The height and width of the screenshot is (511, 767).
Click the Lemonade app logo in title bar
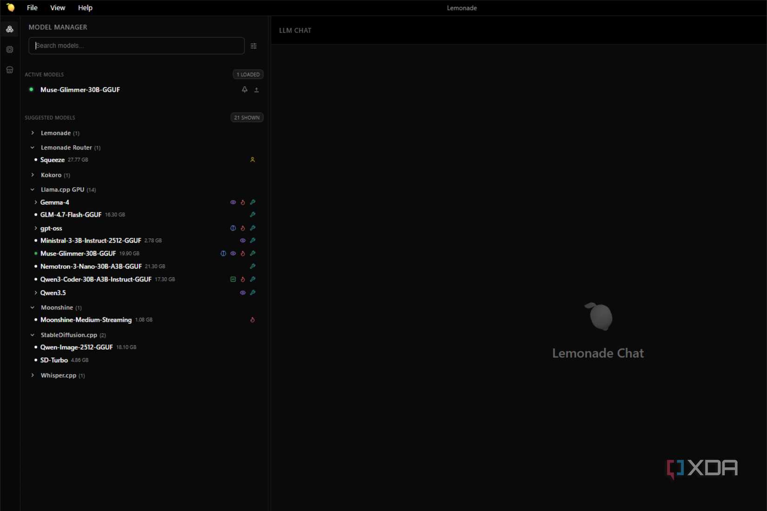click(x=10, y=7)
